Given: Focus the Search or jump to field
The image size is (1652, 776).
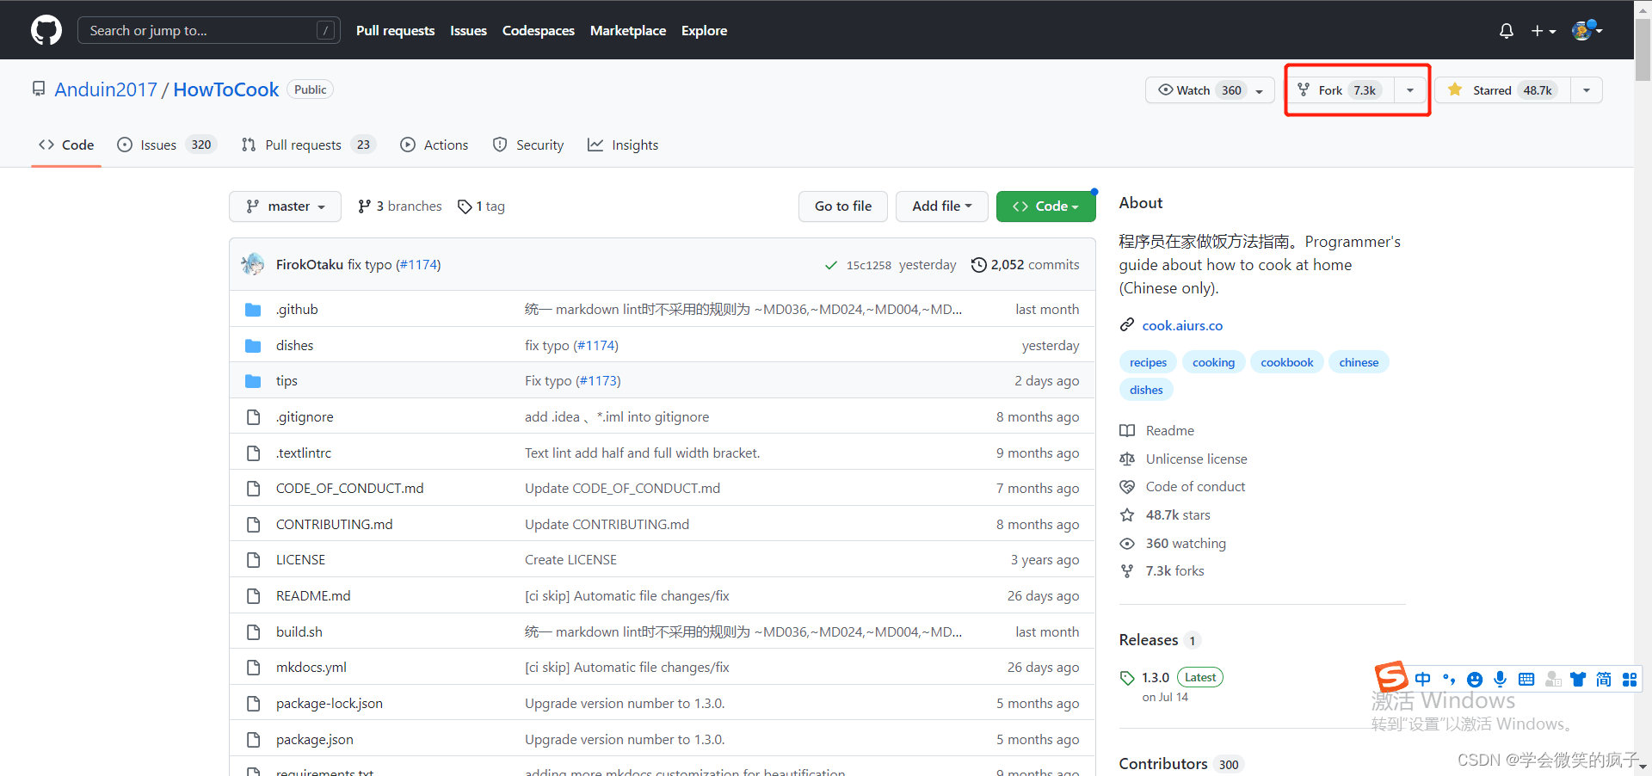Looking at the screenshot, I should click(208, 30).
